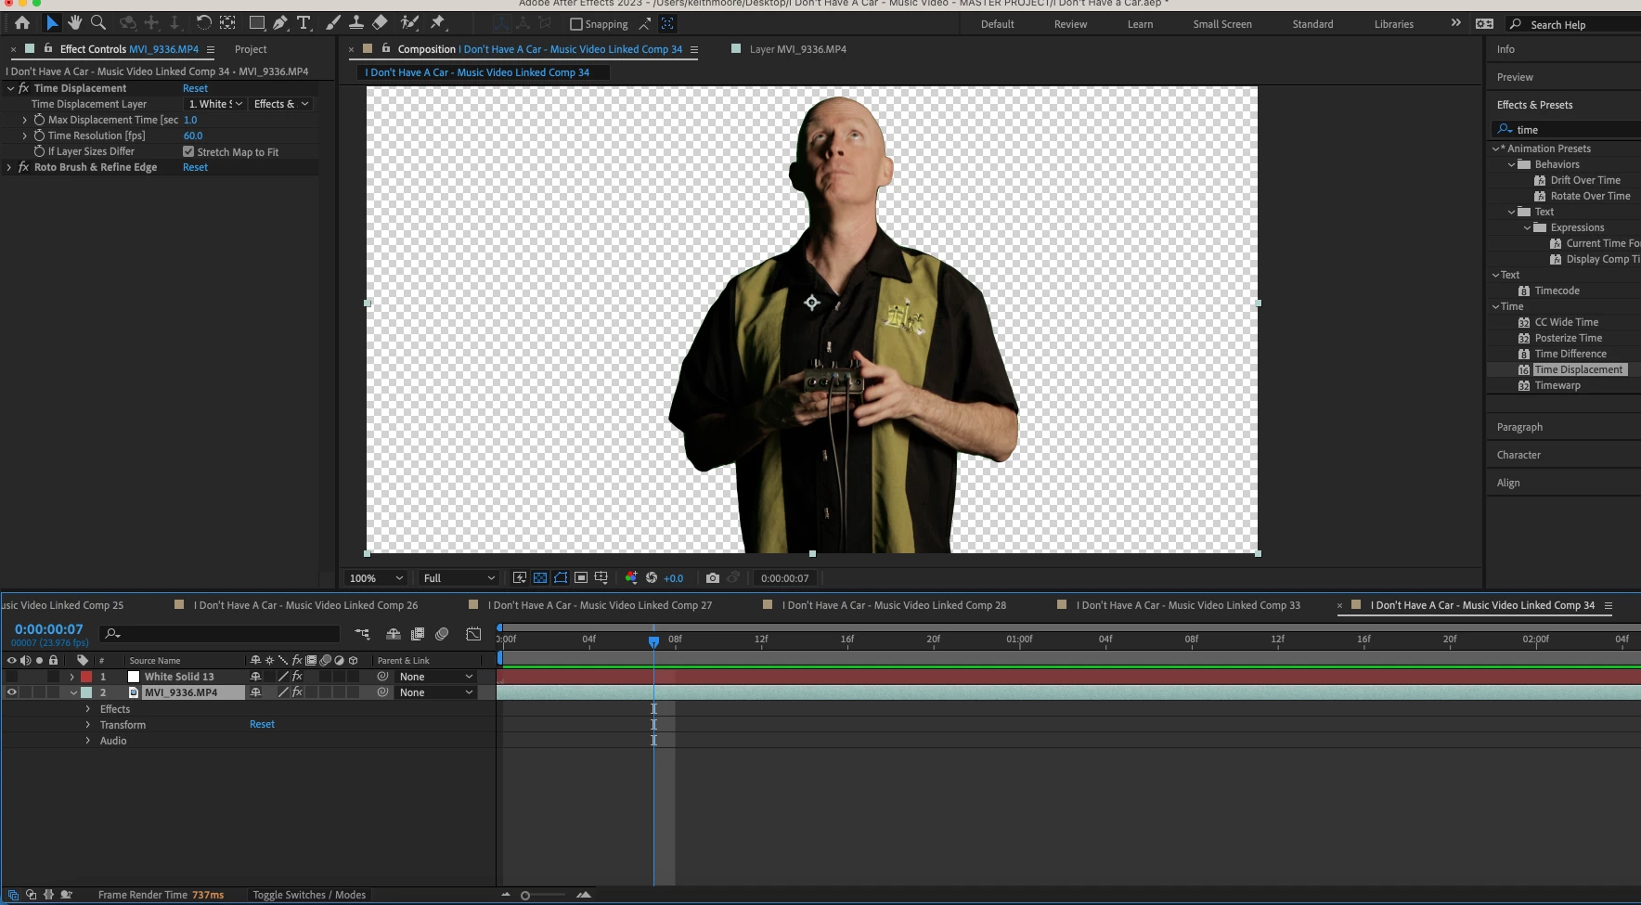The width and height of the screenshot is (1641, 905).
Task: Open the Parent dropdown for MVI_9336.MP4
Action: [436, 692]
